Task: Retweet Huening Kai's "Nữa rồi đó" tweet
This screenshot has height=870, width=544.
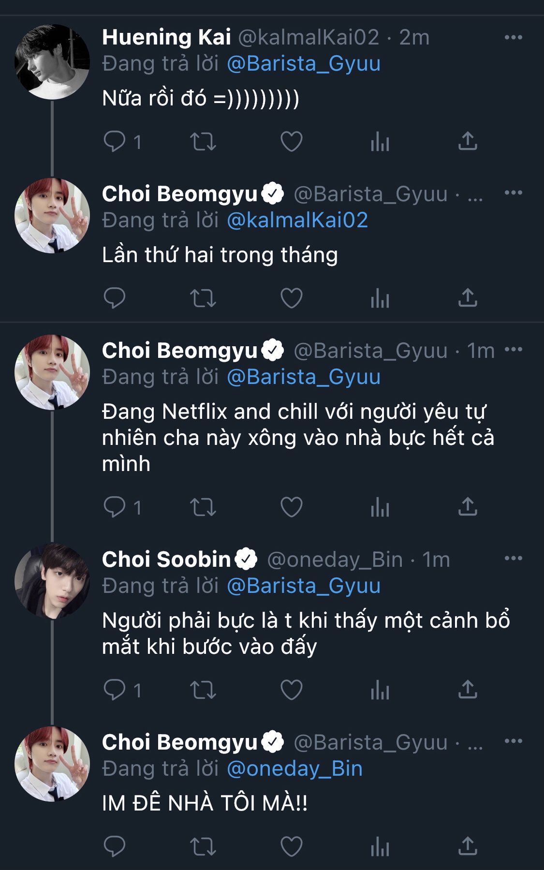Action: 203,142
